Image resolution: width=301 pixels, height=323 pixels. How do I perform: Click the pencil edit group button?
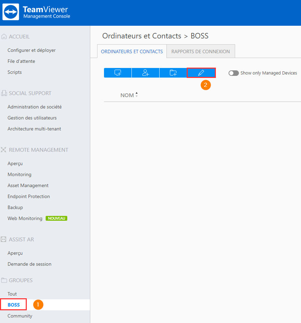coord(201,73)
